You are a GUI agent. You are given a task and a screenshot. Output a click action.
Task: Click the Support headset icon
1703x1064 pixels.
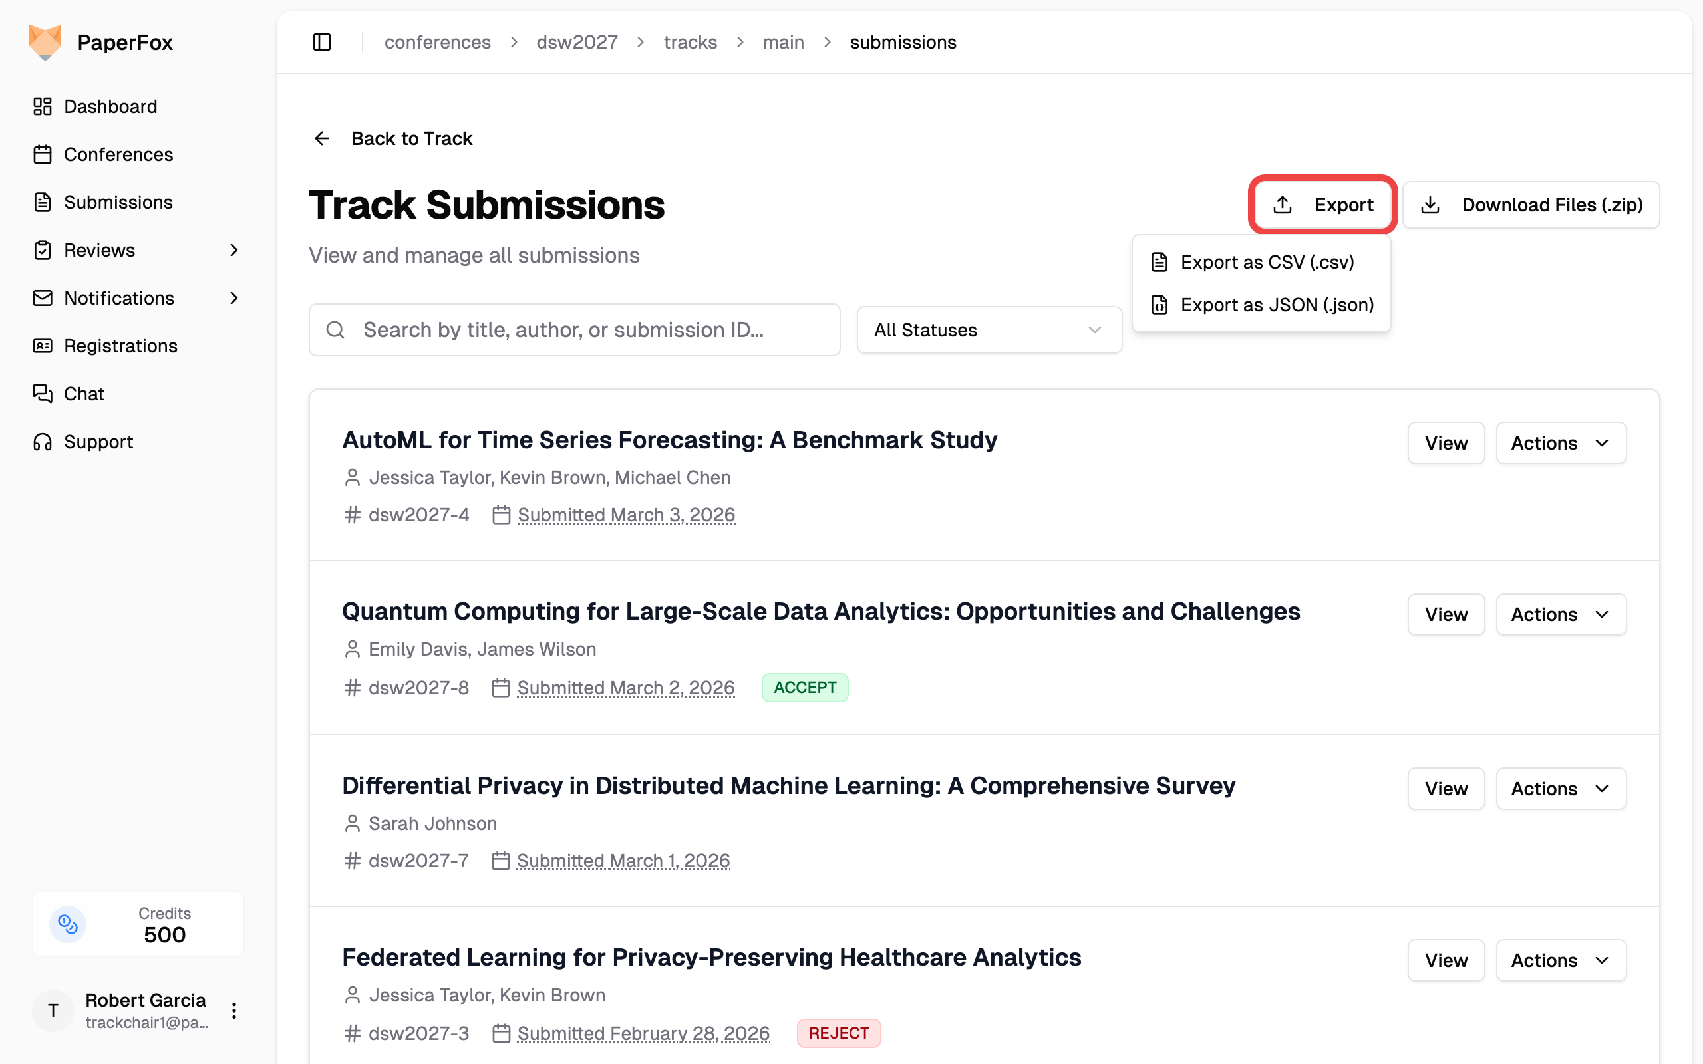tap(42, 441)
